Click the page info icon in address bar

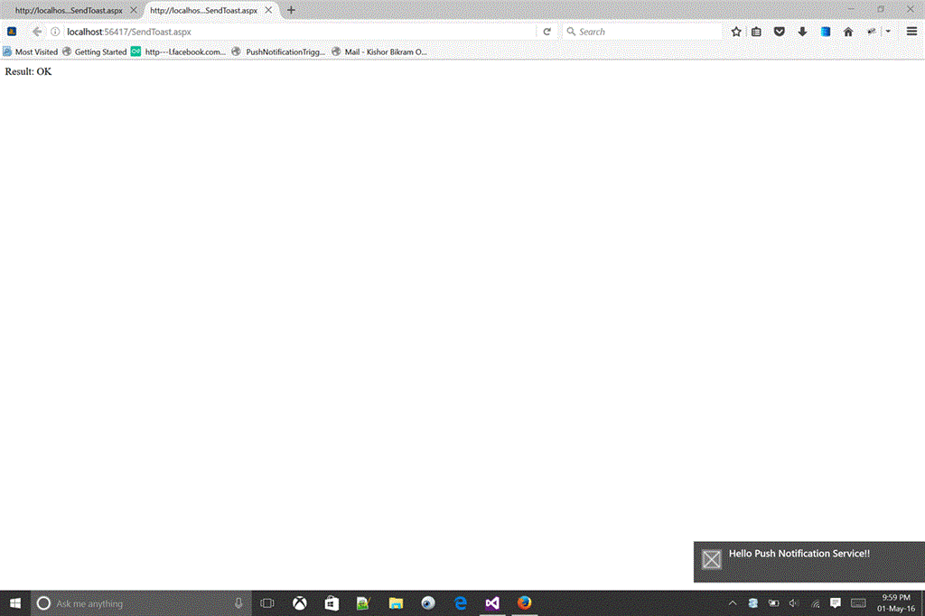tap(55, 31)
